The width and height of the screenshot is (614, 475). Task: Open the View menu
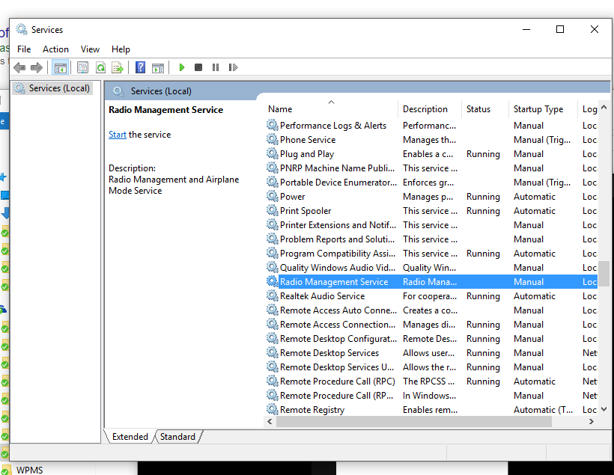point(90,49)
